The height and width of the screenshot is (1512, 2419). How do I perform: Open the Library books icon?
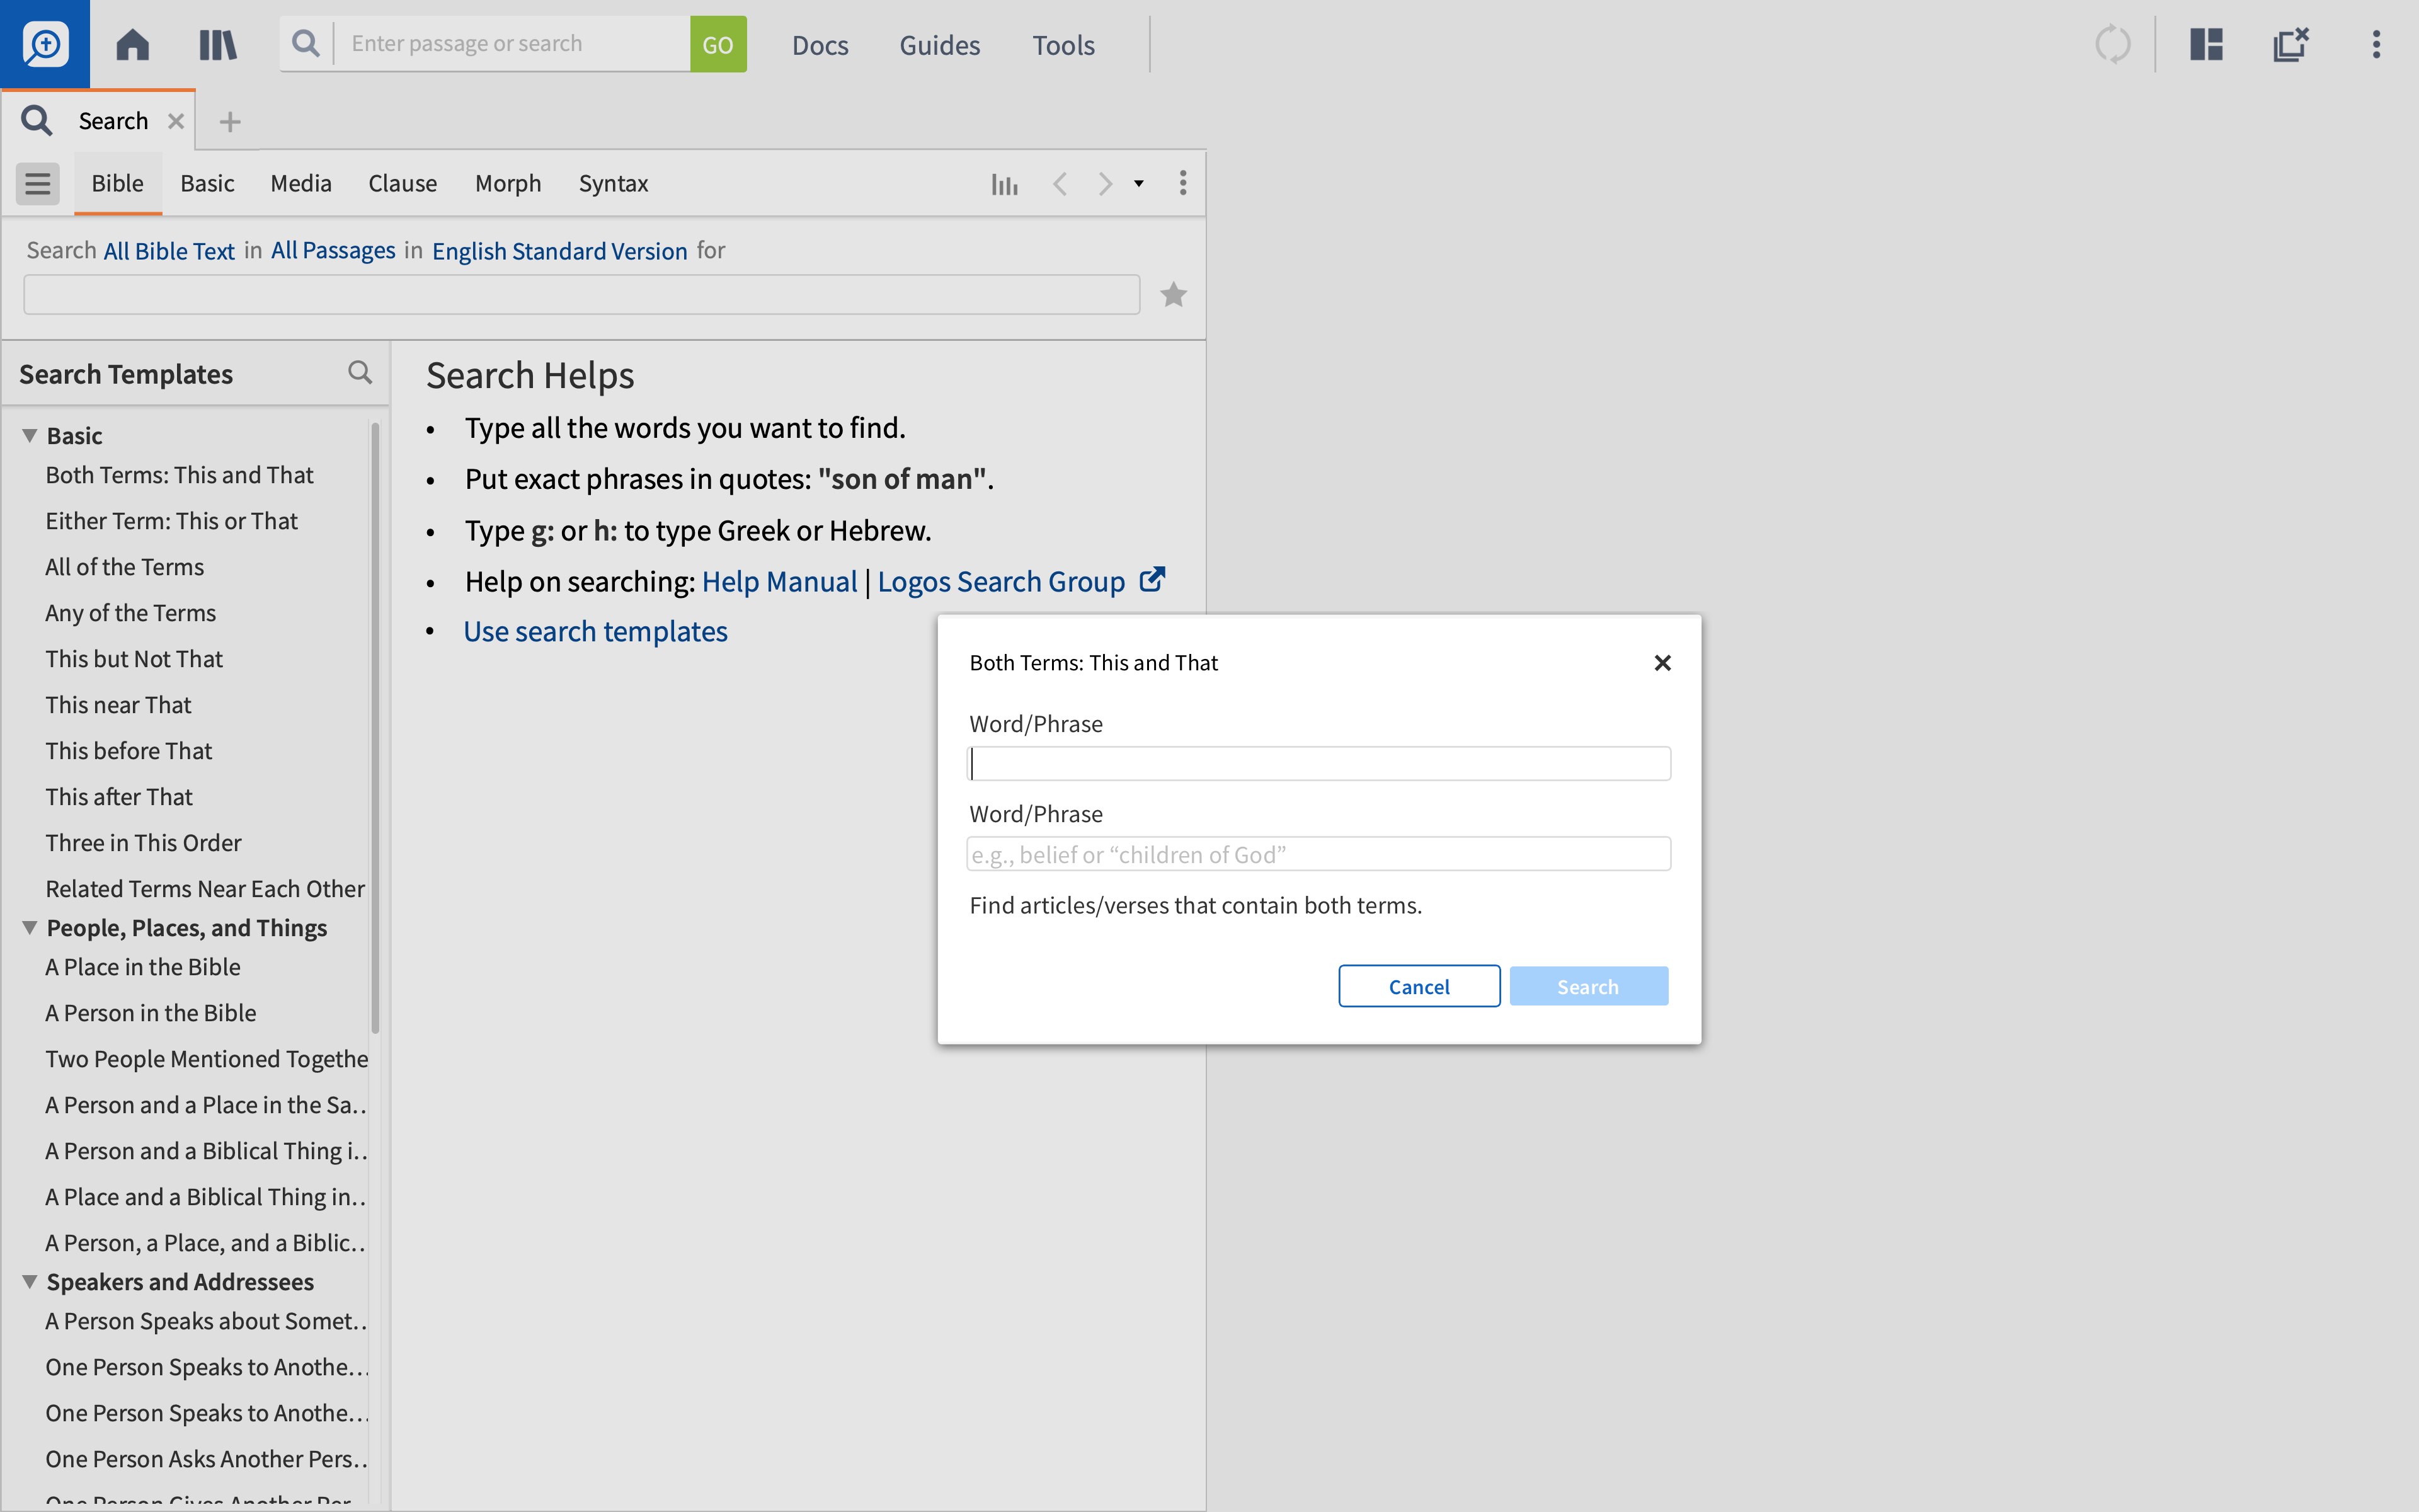coord(217,44)
